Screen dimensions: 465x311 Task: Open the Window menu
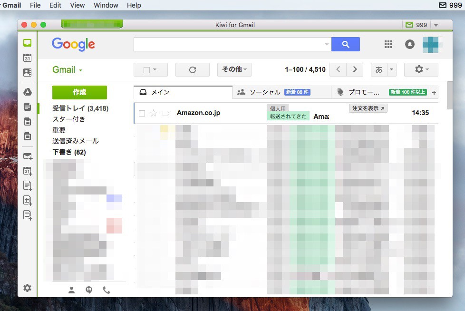pyautogui.click(x=106, y=5)
